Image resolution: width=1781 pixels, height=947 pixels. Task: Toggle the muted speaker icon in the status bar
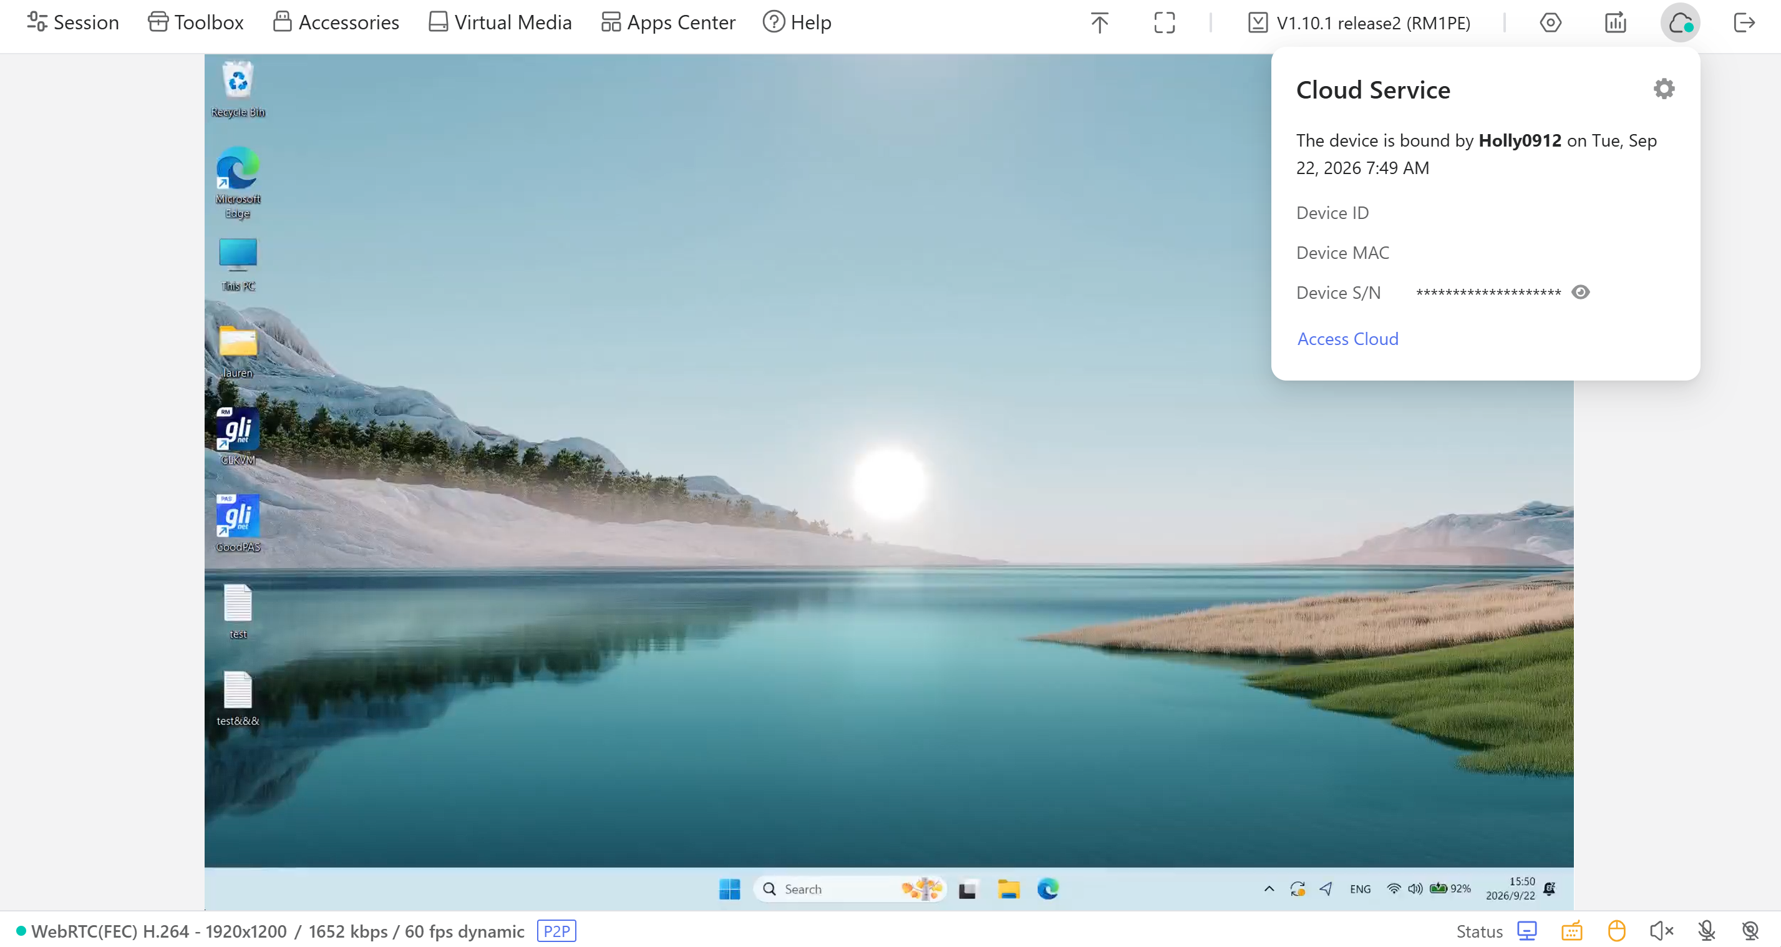point(1661,930)
